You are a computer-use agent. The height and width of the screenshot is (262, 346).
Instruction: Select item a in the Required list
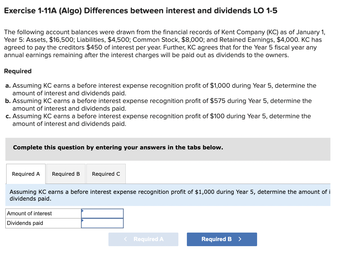point(164,89)
